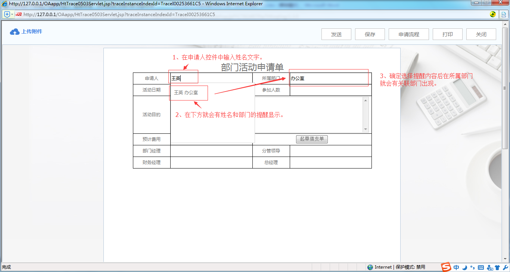Click the 保存 save button

pos(370,34)
